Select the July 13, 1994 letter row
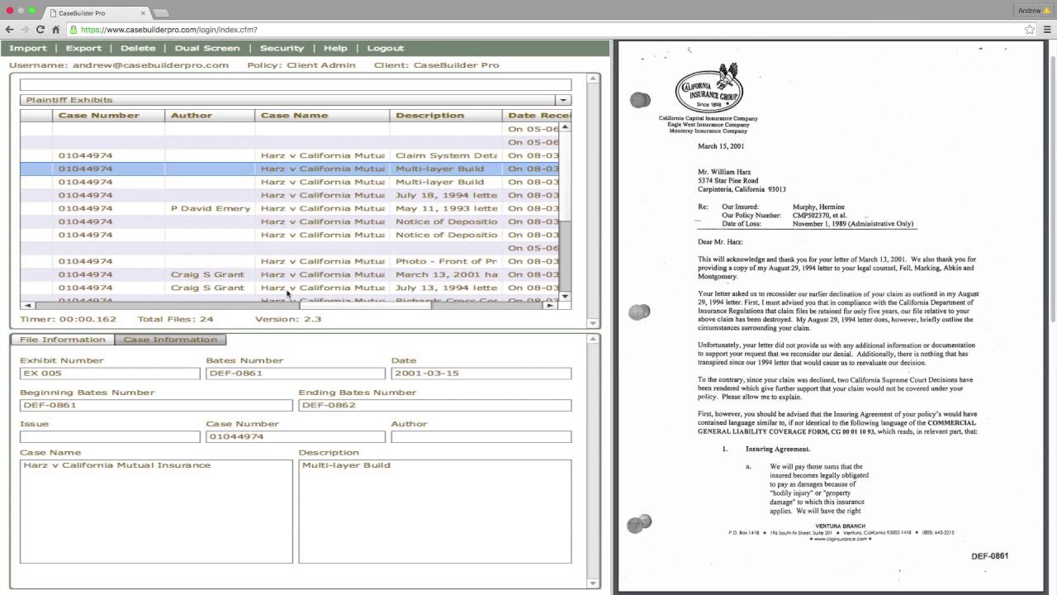The image size is (1057, 595). (x=289, y=288)
